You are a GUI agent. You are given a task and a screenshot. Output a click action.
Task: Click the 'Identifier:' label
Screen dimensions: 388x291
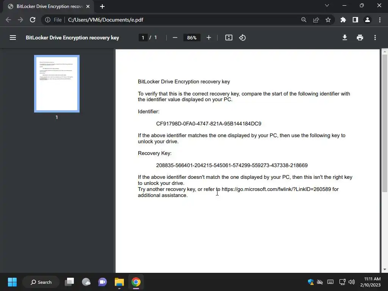pos(149,112)
